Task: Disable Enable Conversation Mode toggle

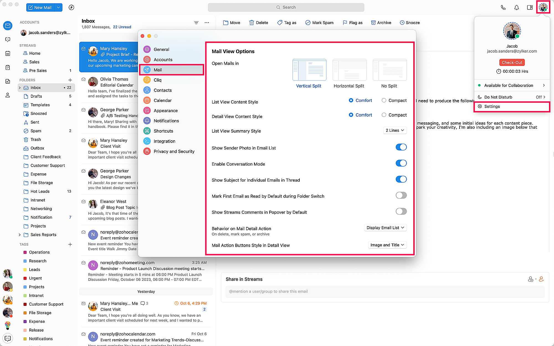Action: pyautogui.click(x=401, y=163)
